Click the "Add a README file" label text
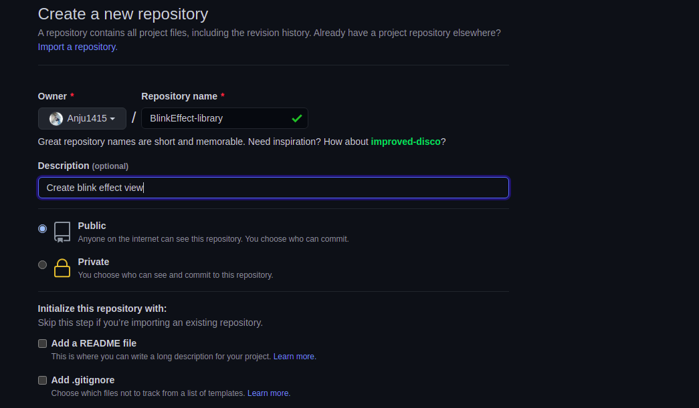The width and height of the screenshot is (699, 408). point(94,343)
